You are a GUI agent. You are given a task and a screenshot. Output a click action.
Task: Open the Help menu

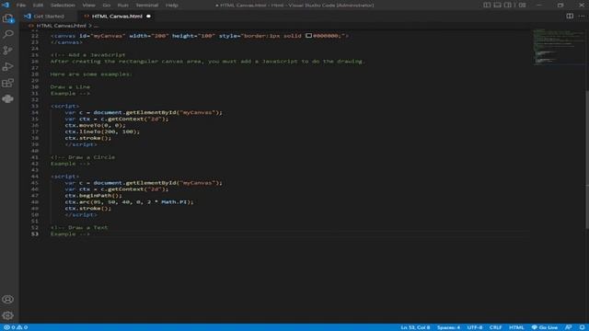(x=172, y=6)
